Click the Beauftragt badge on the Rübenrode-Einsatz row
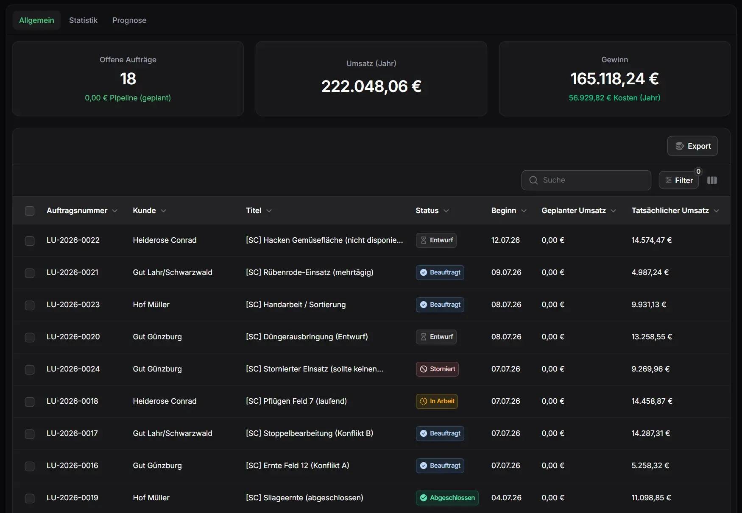 [440, 272]
